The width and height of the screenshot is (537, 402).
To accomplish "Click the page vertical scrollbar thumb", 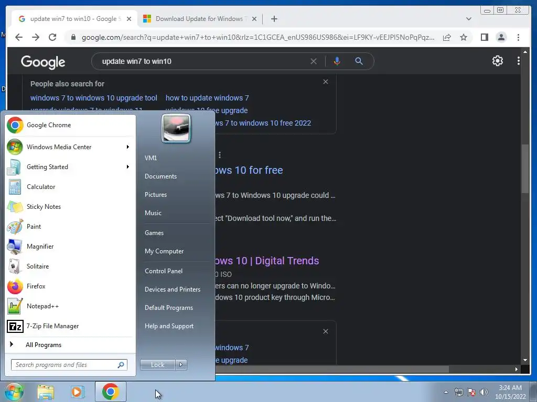I will [524, 169].
